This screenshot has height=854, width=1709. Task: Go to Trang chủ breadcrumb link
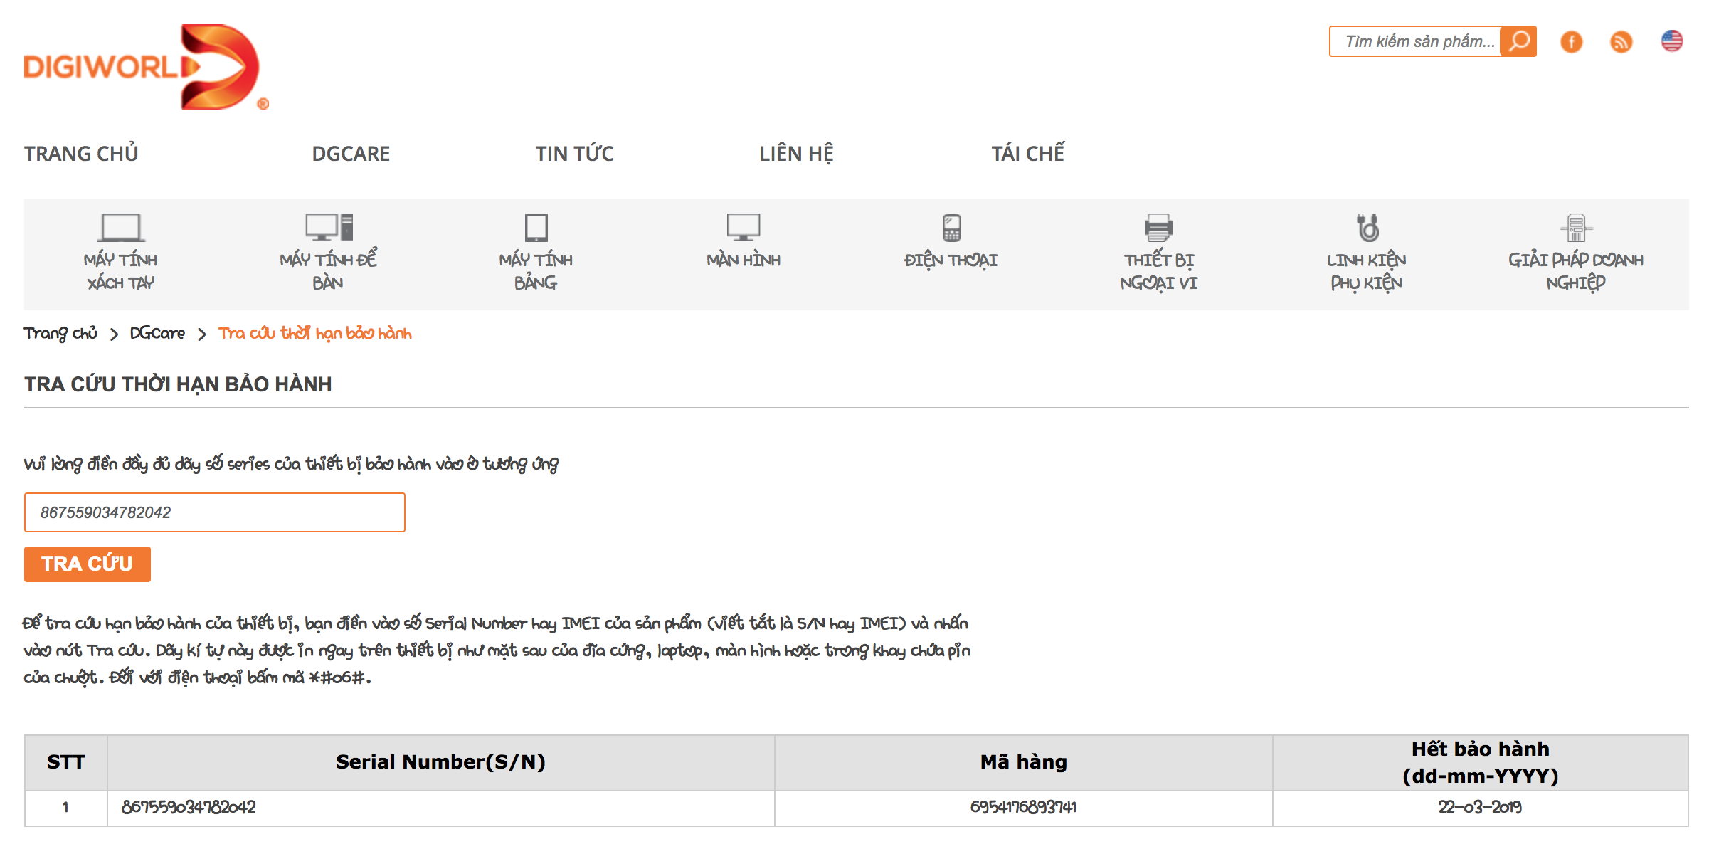pyautogui.click(x=60, y=333)
